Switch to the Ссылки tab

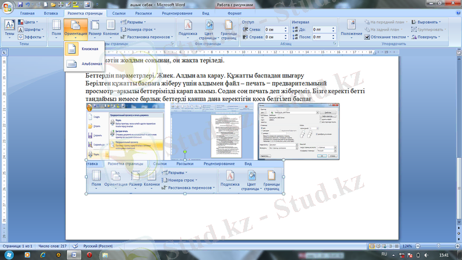[119, 12]
